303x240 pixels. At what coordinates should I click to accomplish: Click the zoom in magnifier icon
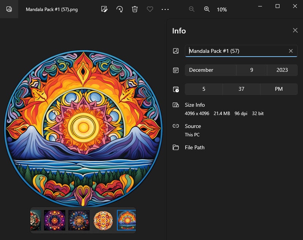point(207,9)
